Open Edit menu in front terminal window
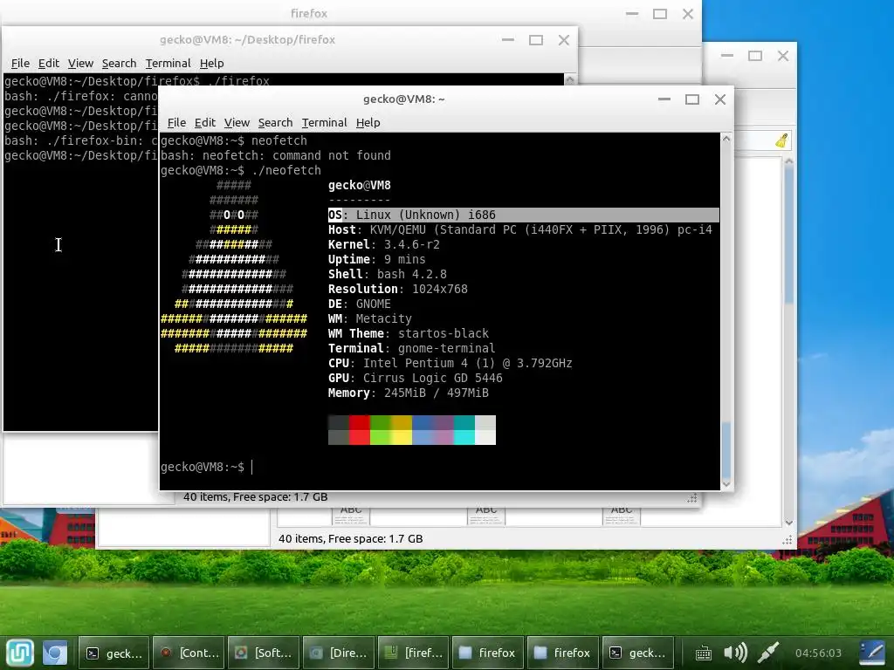 [204, 122]
